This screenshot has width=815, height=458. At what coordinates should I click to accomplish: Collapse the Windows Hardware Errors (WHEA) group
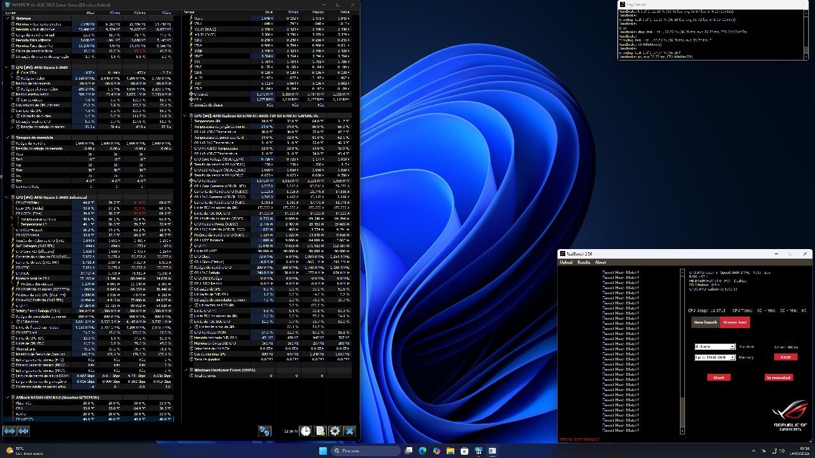pos(187,369)
